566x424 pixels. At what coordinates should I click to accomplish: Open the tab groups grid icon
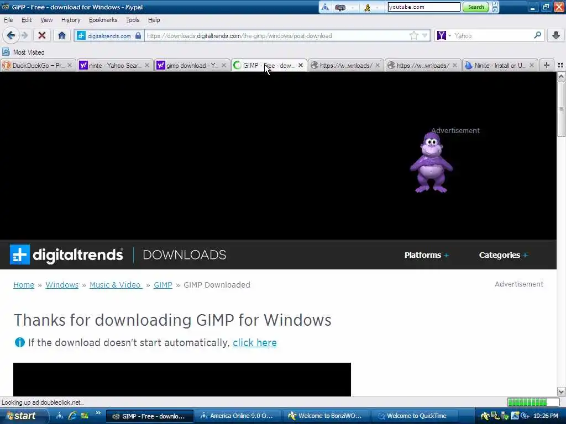point(560,65)
